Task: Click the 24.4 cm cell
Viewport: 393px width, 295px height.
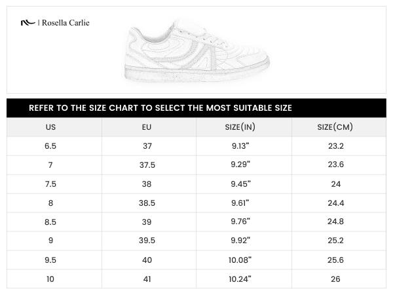Action: (335, 203)
